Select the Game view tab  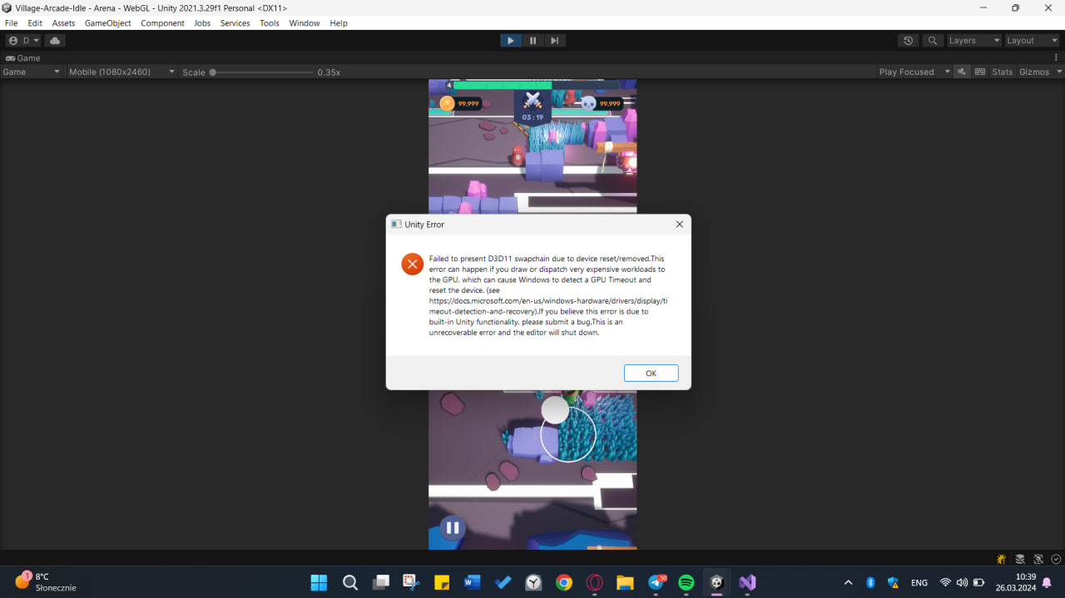[23, 58]
